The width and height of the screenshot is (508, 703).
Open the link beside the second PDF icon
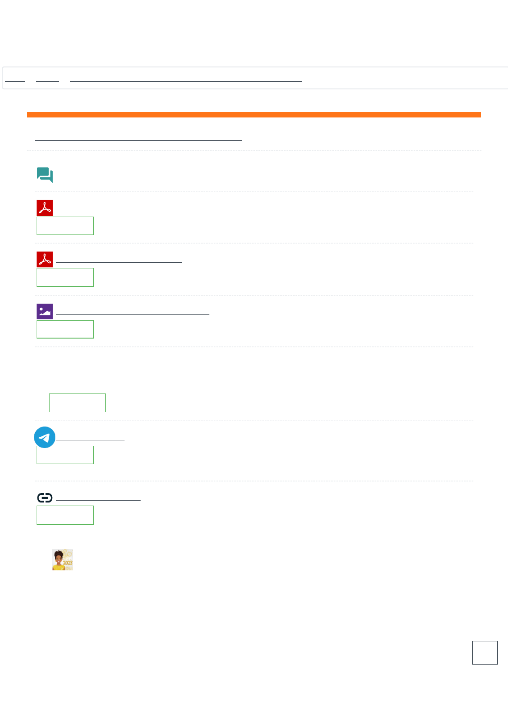click(x=119, y=259)
